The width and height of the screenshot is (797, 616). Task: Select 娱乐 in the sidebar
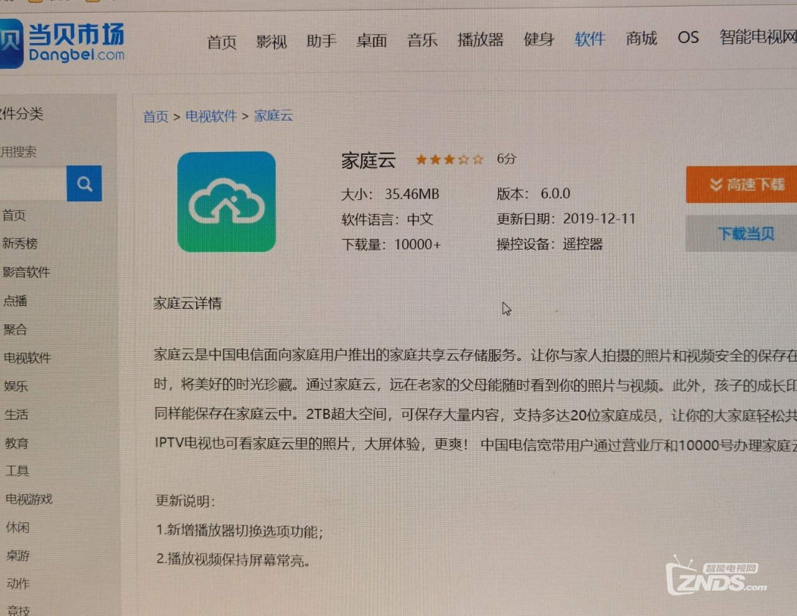pos(16,386)
